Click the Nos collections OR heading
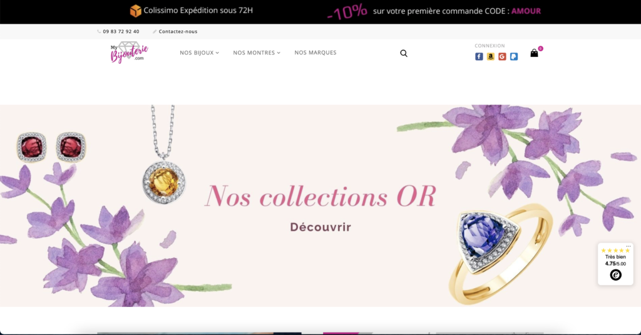The image size is (641, 335). coord(320,196)
